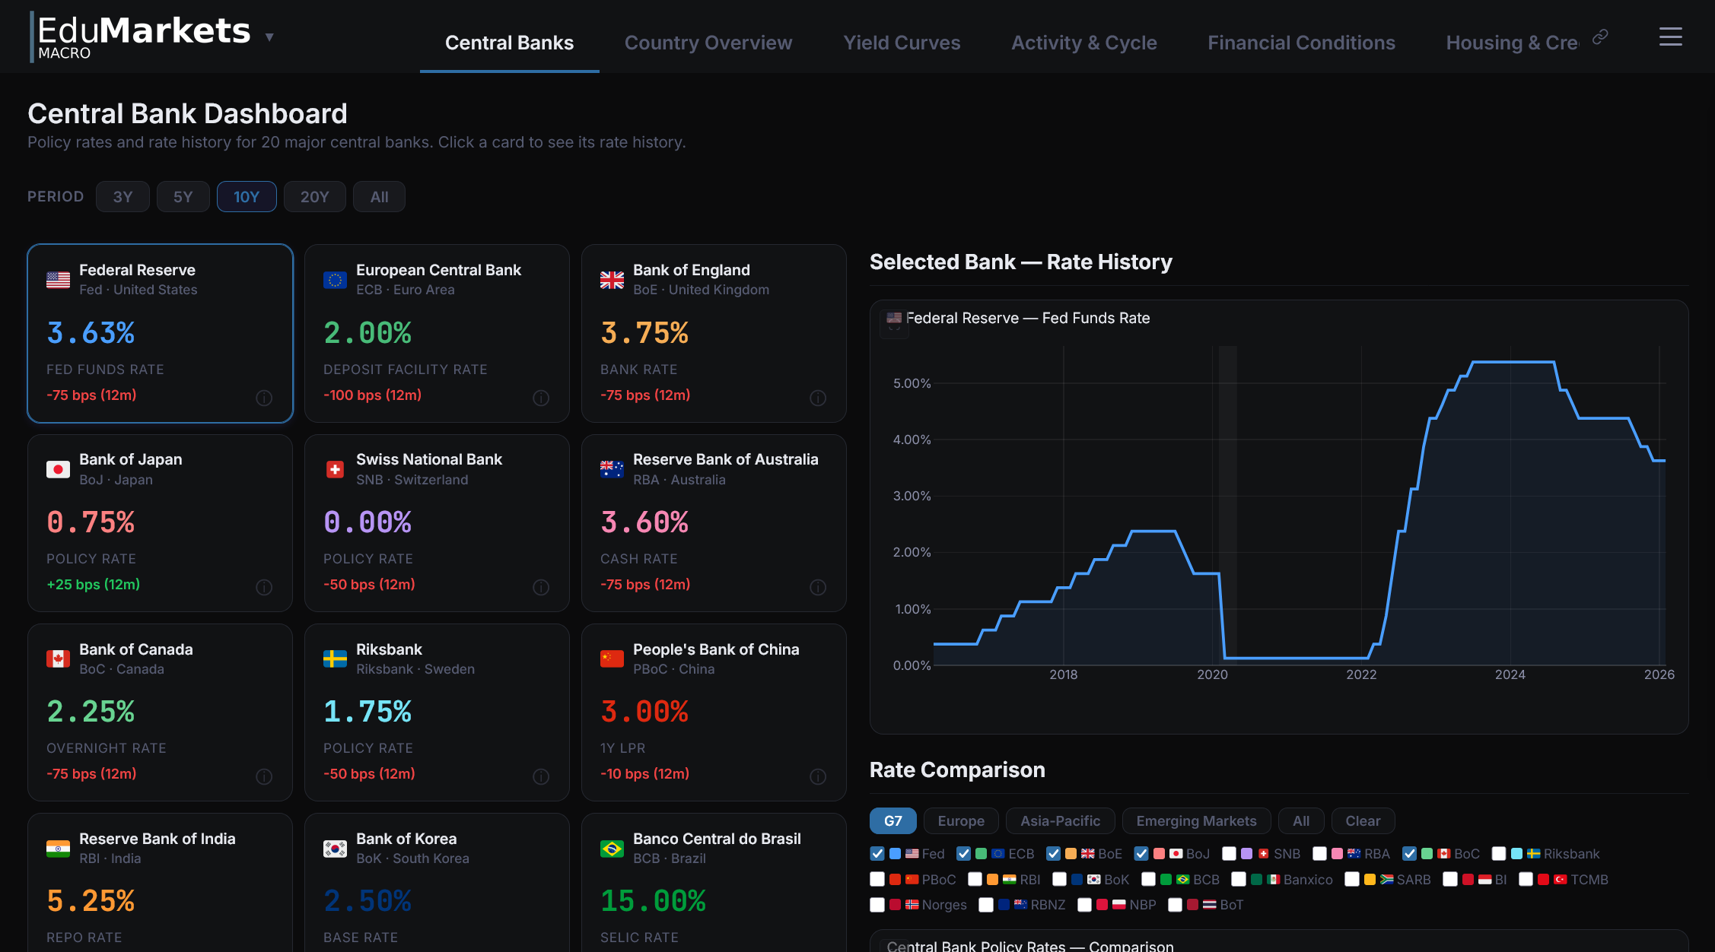The height and width of the screenshot is (952, 1715).
Task: Click the Japan flag icon on the Bank of Japan card
Action: pyautogui.click(x=59, y=469)
